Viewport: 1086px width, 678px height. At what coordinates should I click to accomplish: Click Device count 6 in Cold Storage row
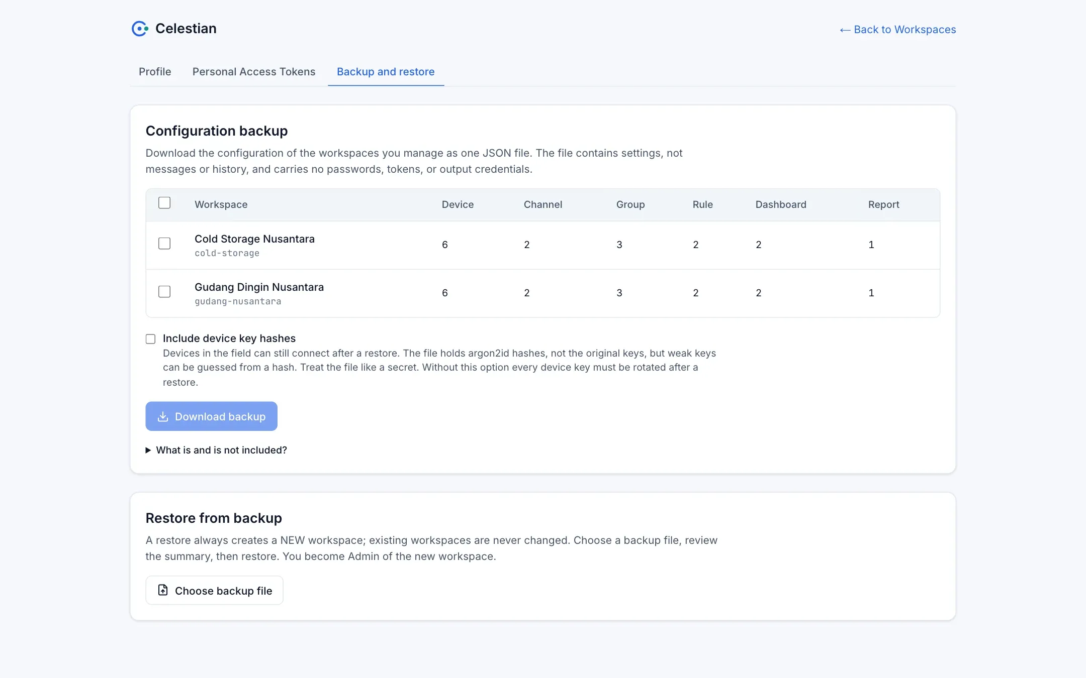(445, 245)
